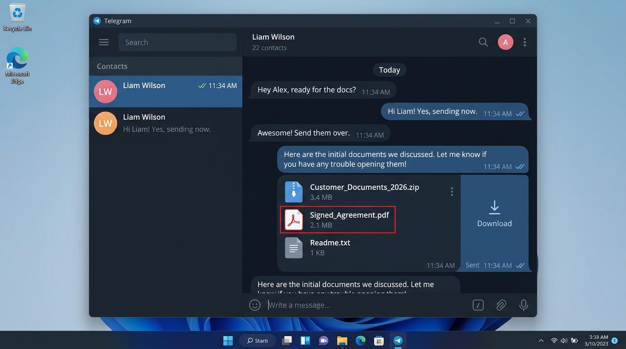Select Liam Wilson contact with 11:34 AM timestamp
Viewport: 626px width, 349px height.
[166, 91]
